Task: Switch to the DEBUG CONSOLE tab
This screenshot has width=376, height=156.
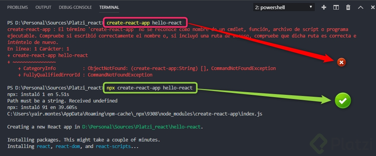Action: pos(75,7)
